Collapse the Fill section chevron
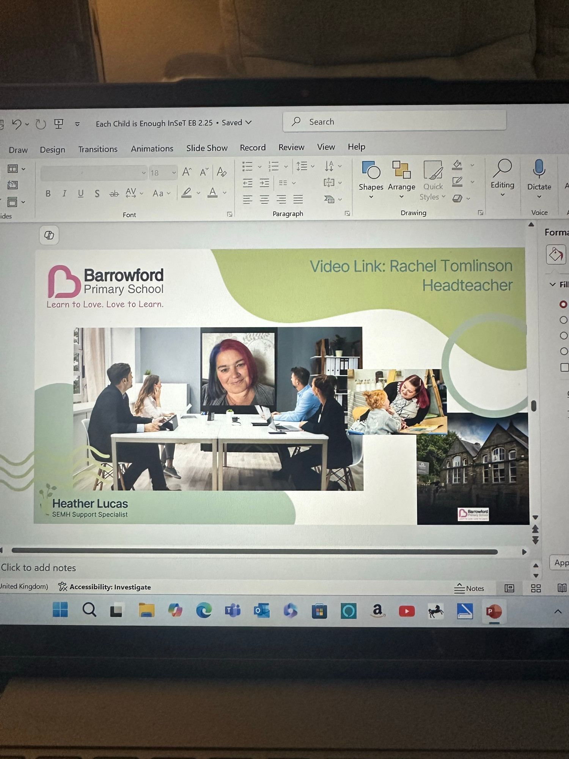 click(x=553, y=284)
